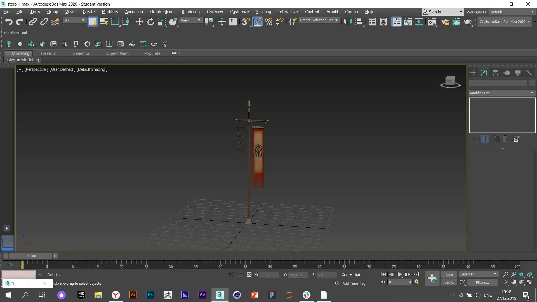Open the View reference coordinate dropdown
Screen dimensions: 537x302
click(190, 20)
